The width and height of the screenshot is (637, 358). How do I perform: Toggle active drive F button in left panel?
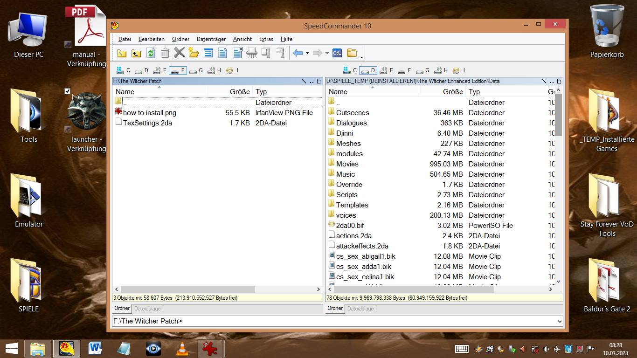click(x=177, y=70)
